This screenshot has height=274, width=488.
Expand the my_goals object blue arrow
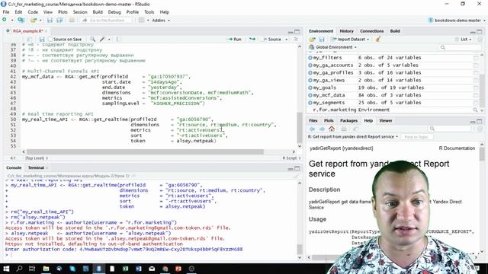[310, 88]
